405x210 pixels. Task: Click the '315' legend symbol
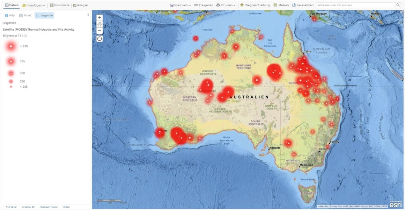click(x=11, y=61)
